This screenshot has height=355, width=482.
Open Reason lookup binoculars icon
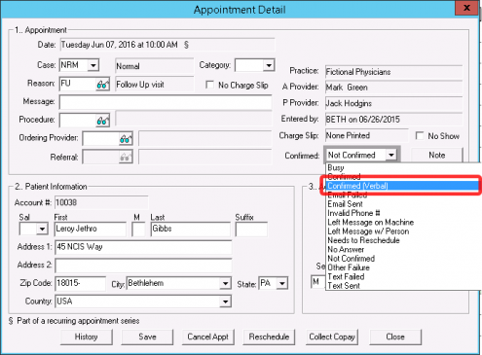(102, 85)
